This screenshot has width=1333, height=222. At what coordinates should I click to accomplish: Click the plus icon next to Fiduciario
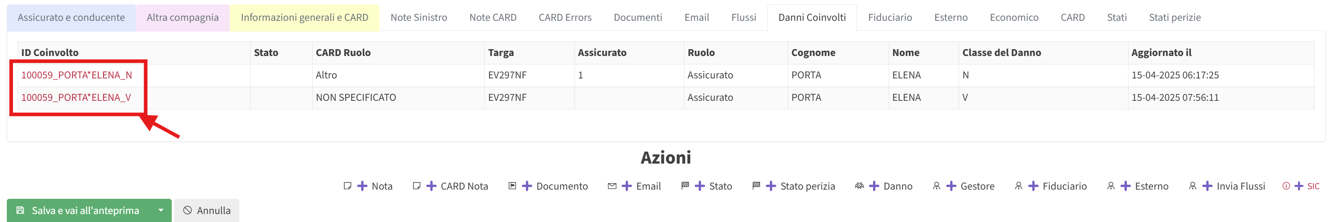pyautogui.click(x=1033, y=186)
